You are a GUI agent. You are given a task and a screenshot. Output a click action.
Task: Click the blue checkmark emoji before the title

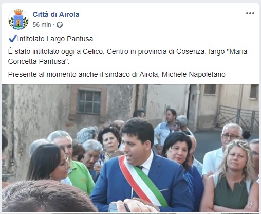pos(13,39)
